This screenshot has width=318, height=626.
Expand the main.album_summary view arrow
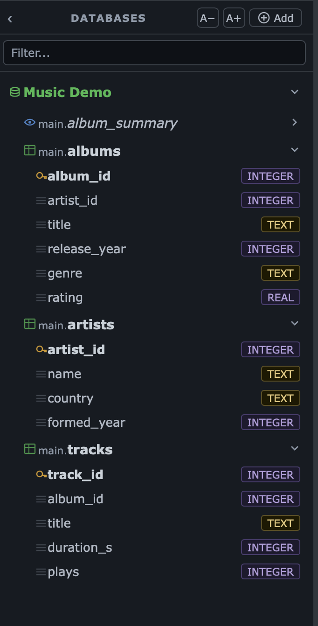coord(295,122)
